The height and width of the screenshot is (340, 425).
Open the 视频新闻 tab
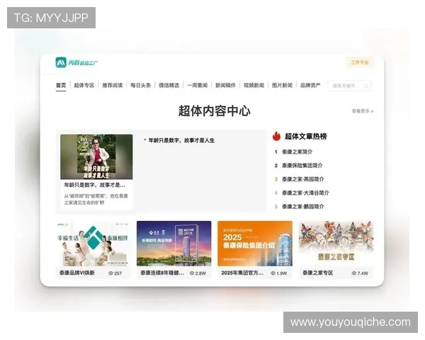(x=254, y=86)
